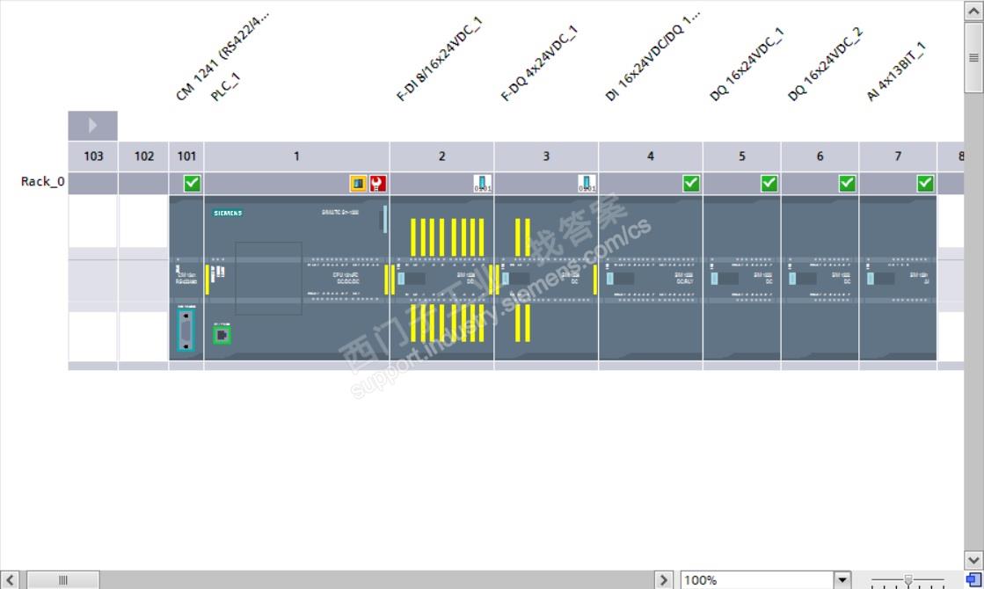Viewport: 984px width, 589px height.
Task: Click the green status check on slot 101
Action: (192, 183)
